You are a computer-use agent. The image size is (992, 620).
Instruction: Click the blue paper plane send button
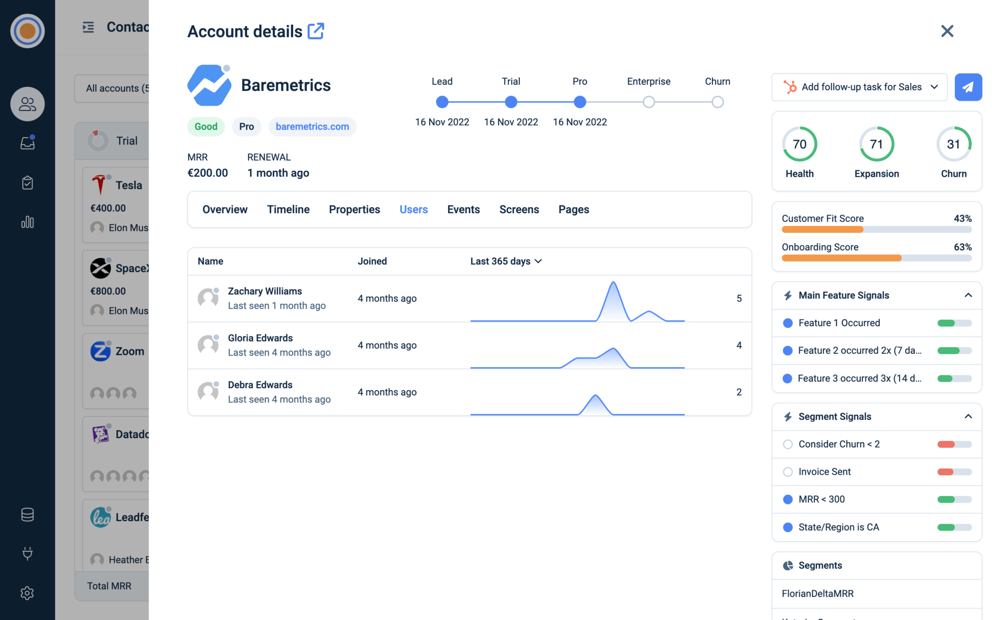pos(968,87)
